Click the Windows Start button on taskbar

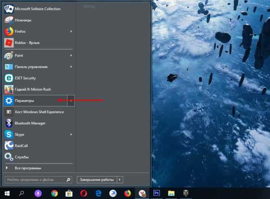pos(7,194)
